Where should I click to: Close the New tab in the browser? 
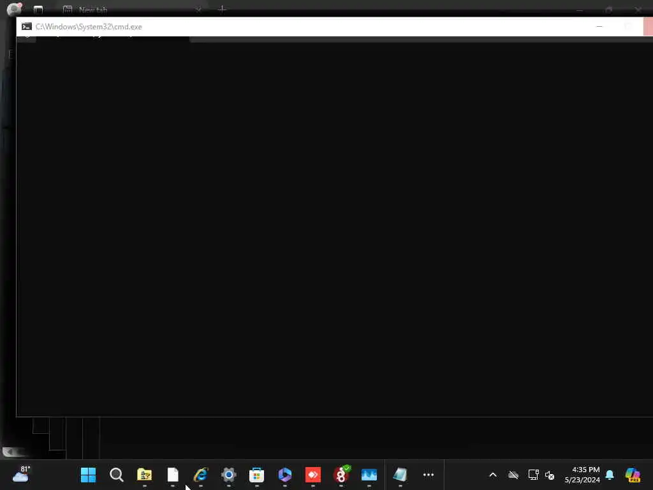pyautogui.click(x=198, y=9)
